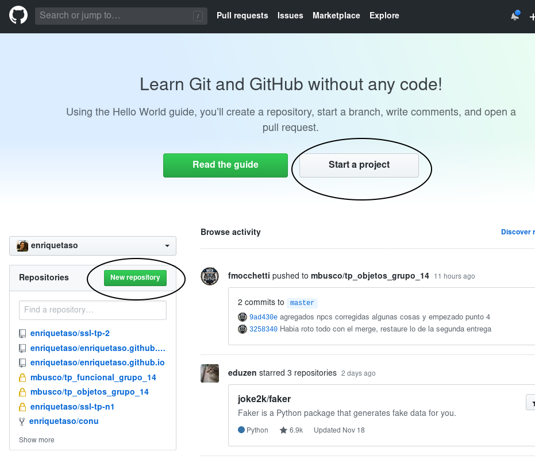Click the Discover link beside Browse activity

point(518,232)
